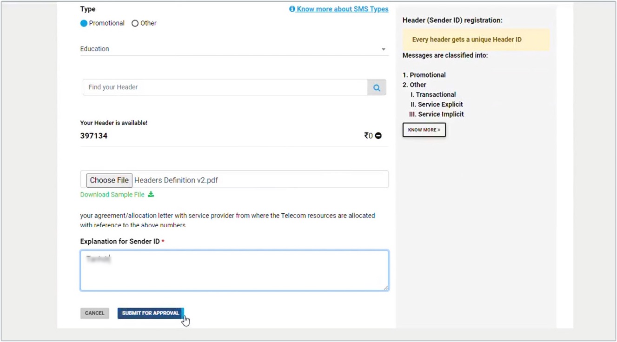This screenshot has width=617, height=342.
Task: Click the Find your Header search field
Action: tap(223, 87)
